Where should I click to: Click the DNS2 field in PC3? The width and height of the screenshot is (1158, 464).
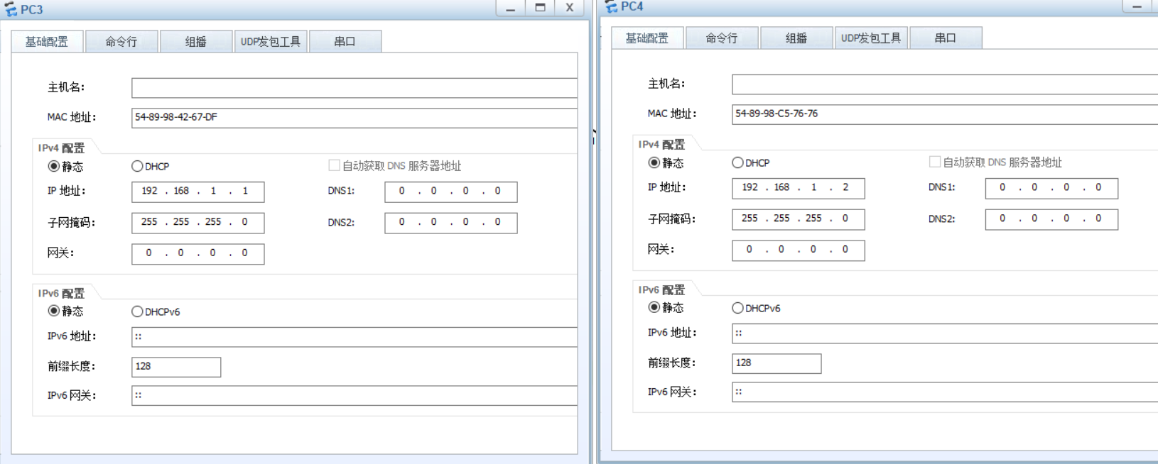[x=451, y=223]
